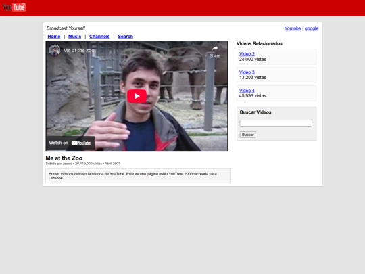Follow the Youtube link at top right
Screen dimensions: 365x274
tap(293, 28)
